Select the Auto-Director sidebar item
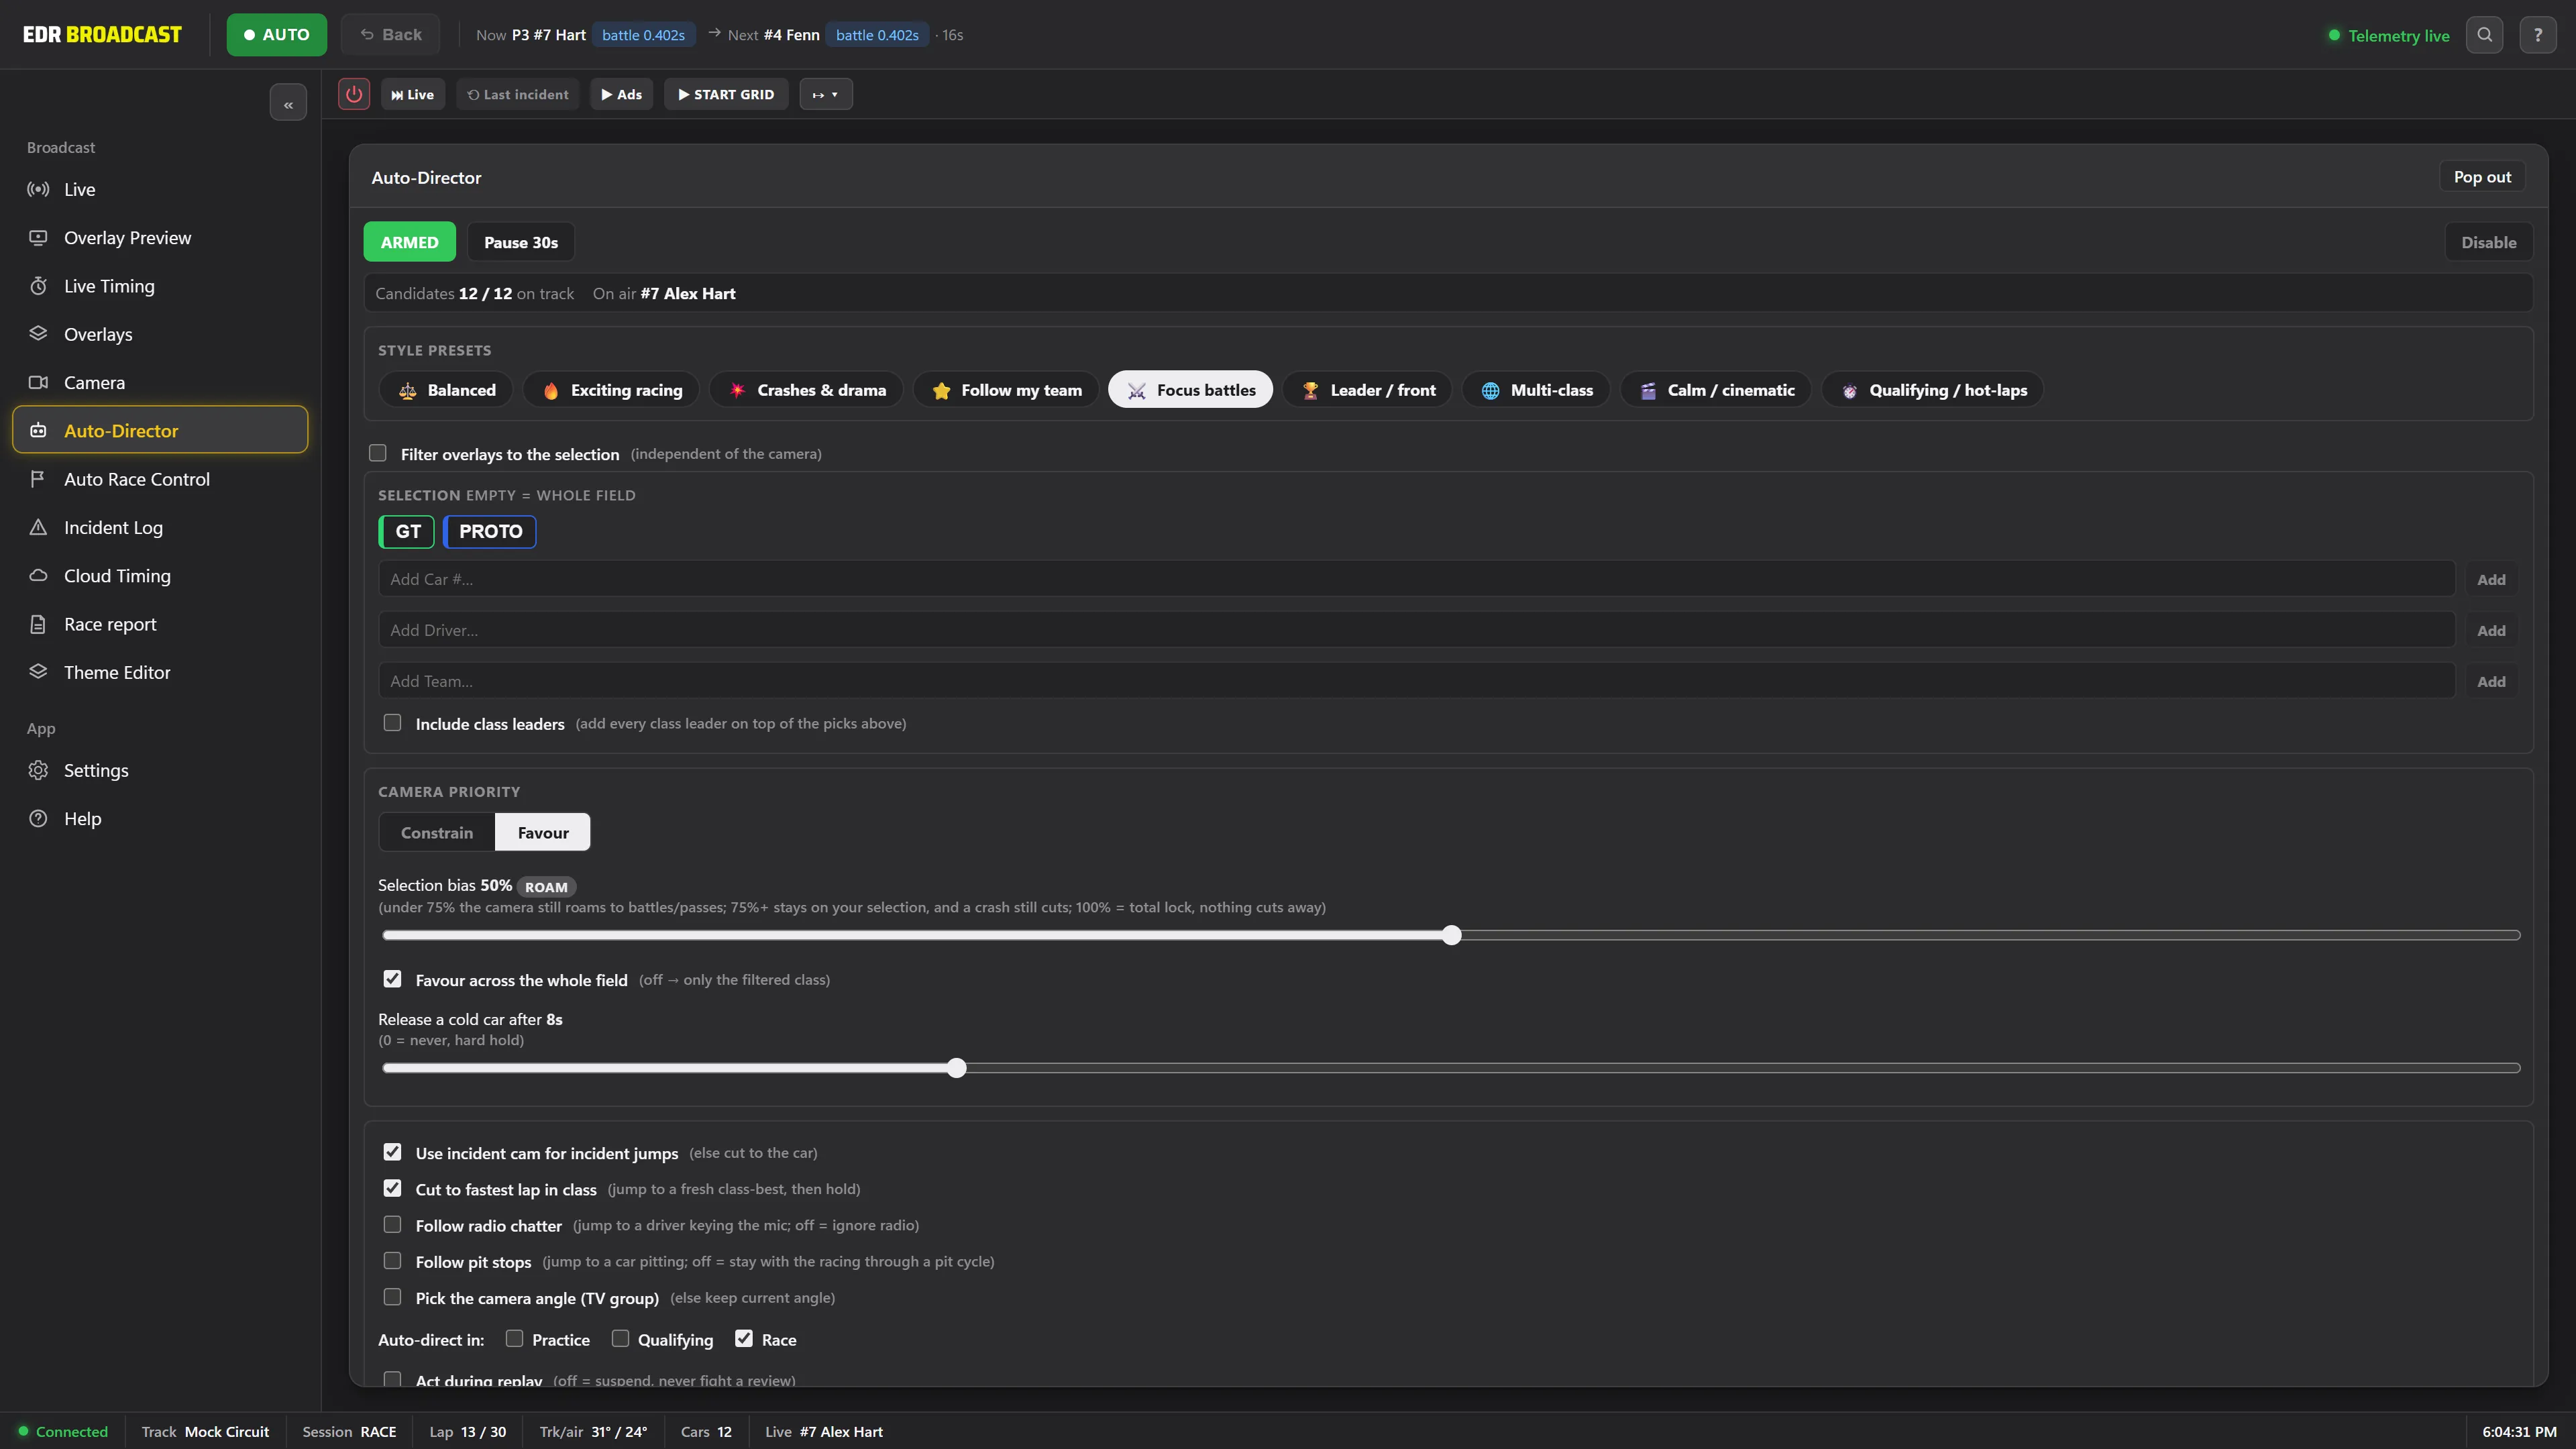2576x1449 pixels. point(160,430)
